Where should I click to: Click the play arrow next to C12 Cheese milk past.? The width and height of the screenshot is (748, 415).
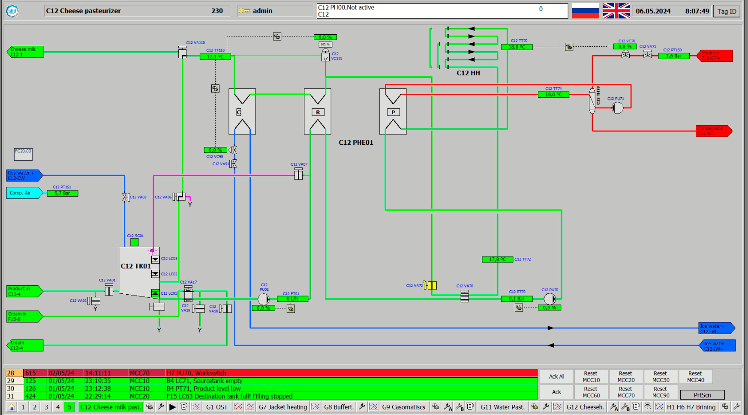click(x=172, y=407)
